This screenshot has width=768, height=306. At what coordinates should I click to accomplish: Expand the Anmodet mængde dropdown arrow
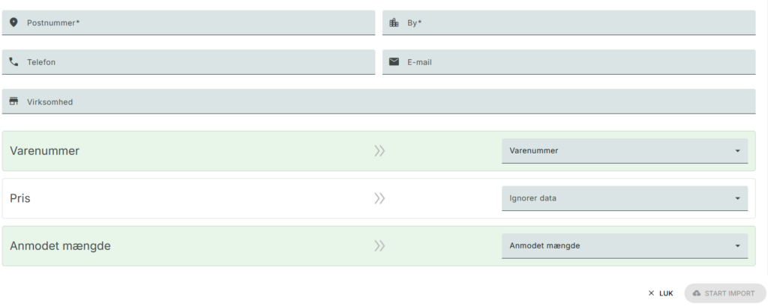click(738, 246)
